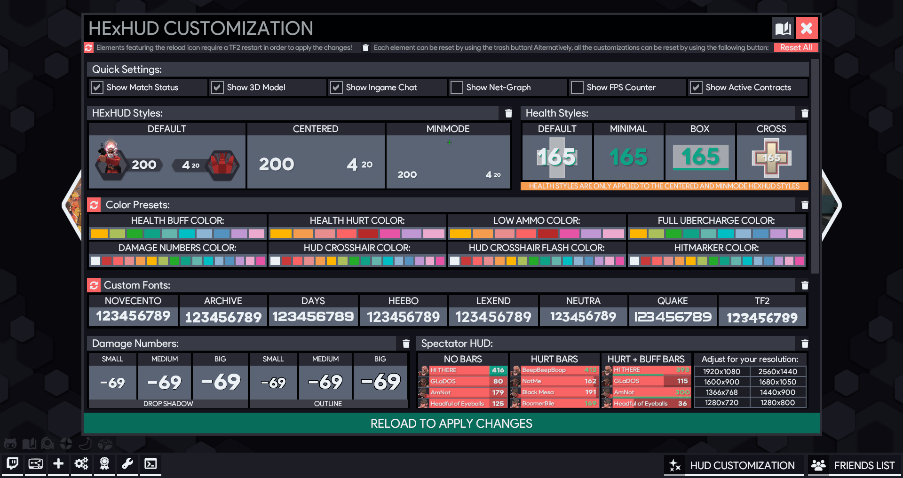The image size is (903, 478).
Task: Select the QUAKE custom font
Action: 673,310
